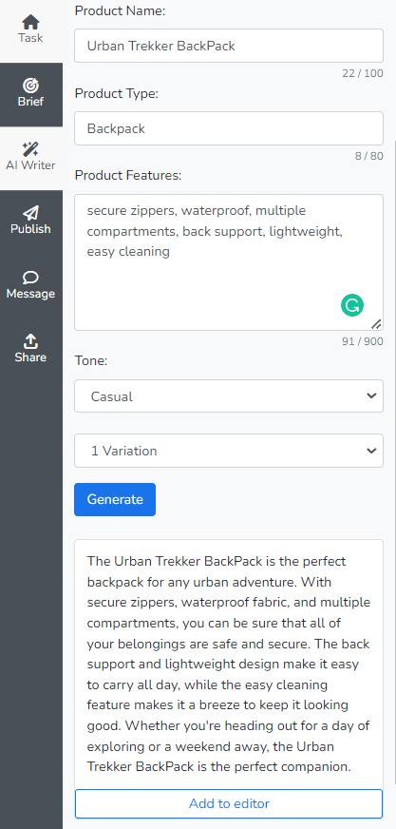Click the green Grammarly icon

352,305
